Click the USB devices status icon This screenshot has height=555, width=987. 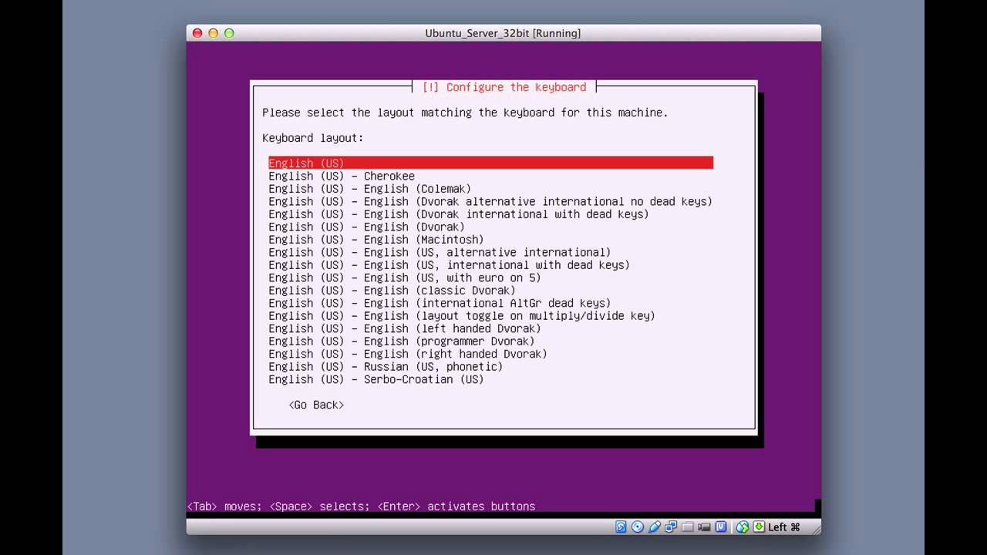click(x=655, y=526)
